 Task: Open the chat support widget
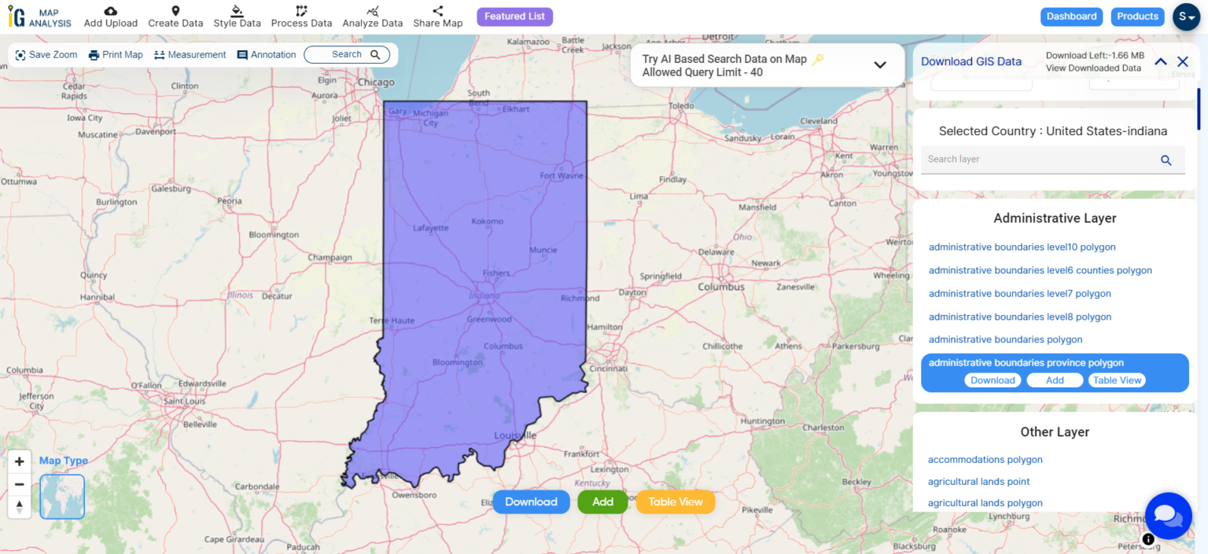click(x=1168, y=515)
